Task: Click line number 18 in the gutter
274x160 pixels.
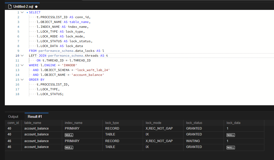Action: [x=17, y=94]
